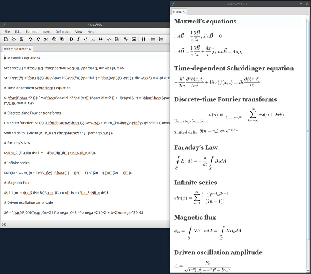Click the '# Magnetic flux' source line
This screenshot has height=274, width=311.
[x=17, y=183]
